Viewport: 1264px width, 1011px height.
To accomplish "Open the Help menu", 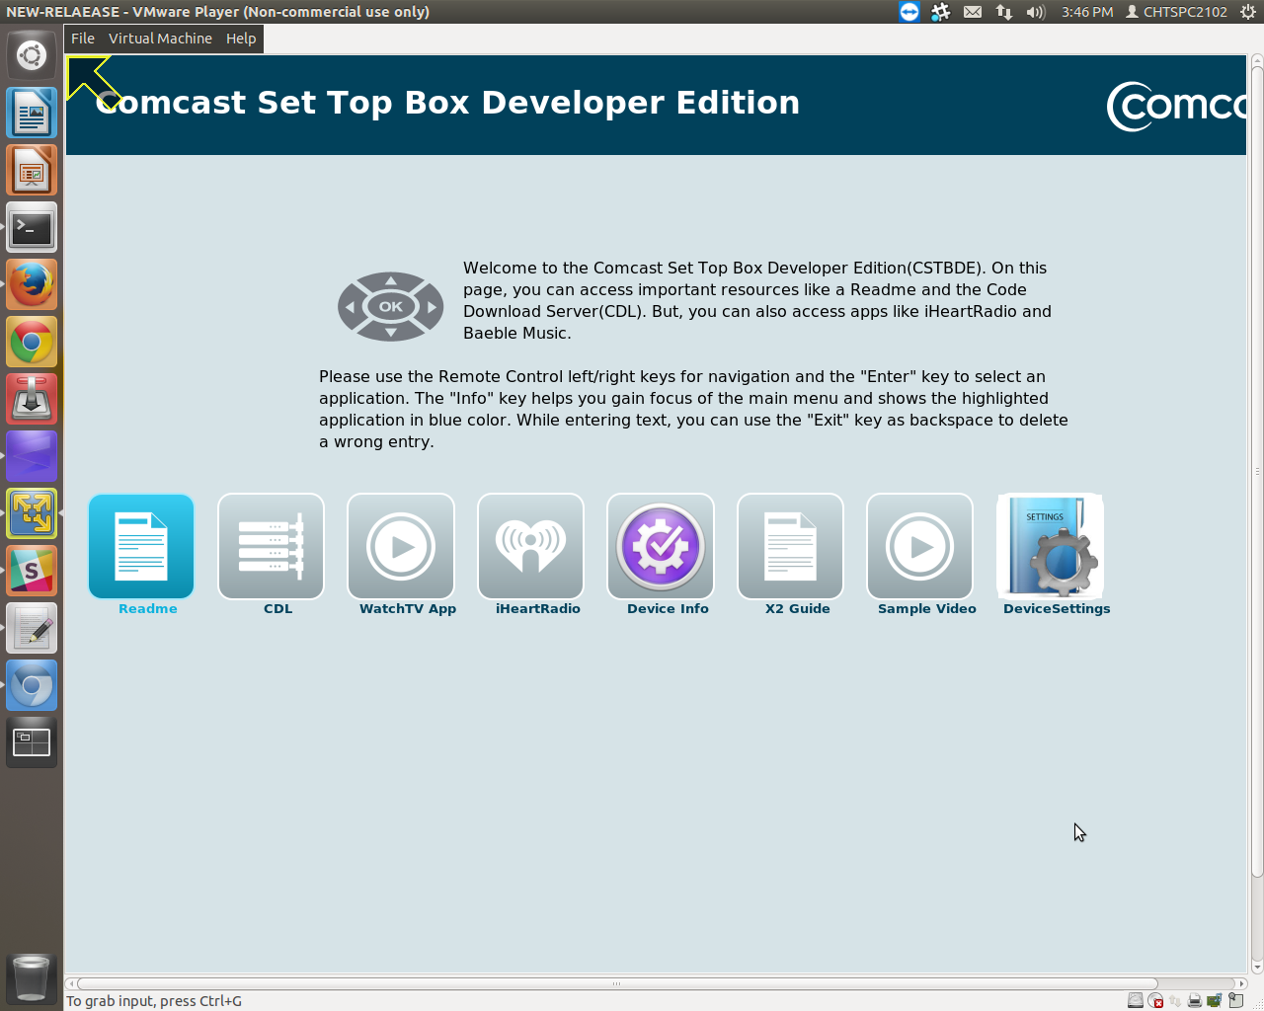I will tap(241, 39).
